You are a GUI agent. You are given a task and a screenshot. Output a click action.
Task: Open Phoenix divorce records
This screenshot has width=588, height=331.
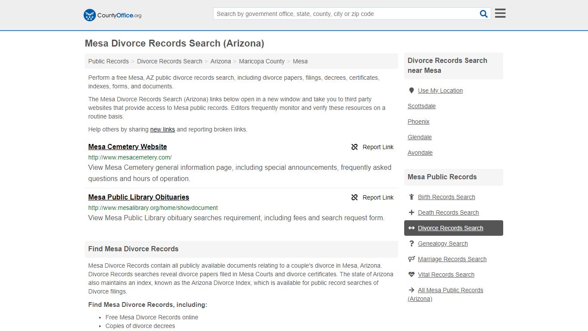pos(418,122)
